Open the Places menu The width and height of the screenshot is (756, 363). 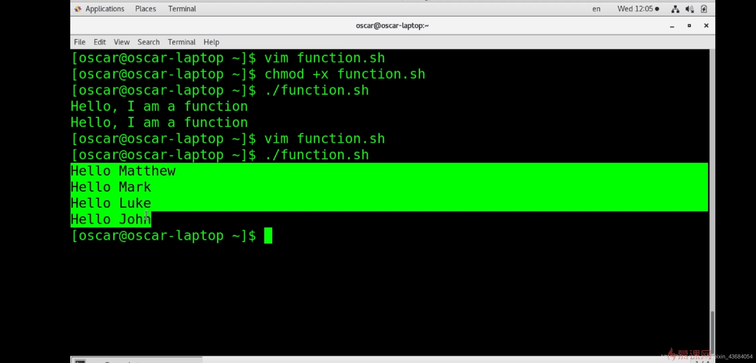click(x=146, y=9)
